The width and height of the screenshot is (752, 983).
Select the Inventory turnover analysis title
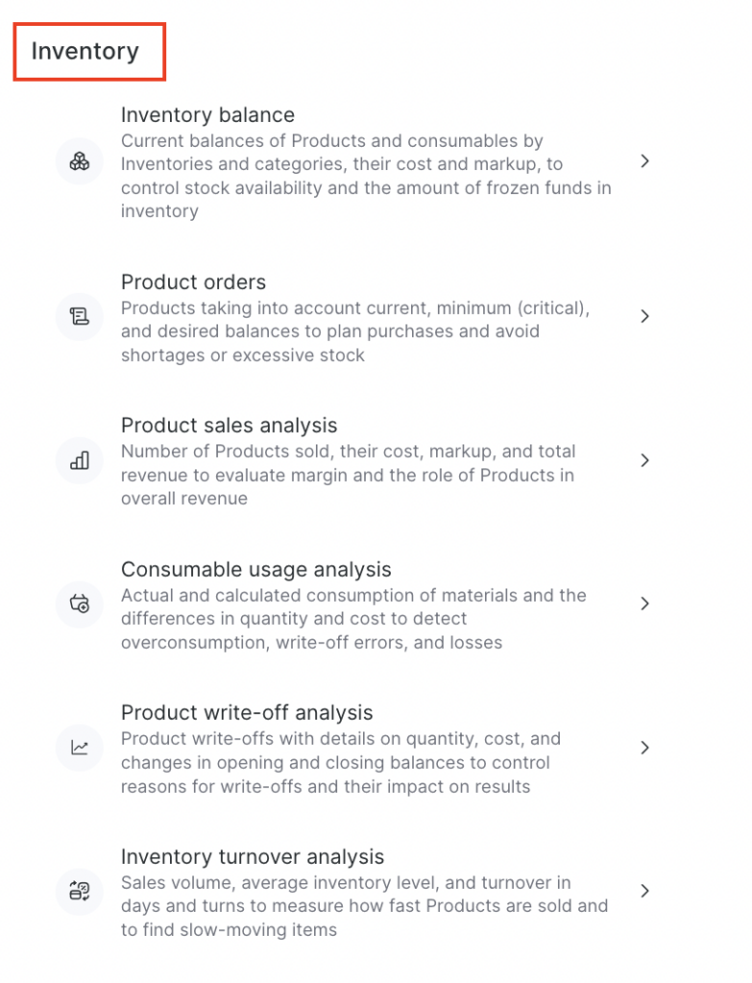(x=253, y=856)
